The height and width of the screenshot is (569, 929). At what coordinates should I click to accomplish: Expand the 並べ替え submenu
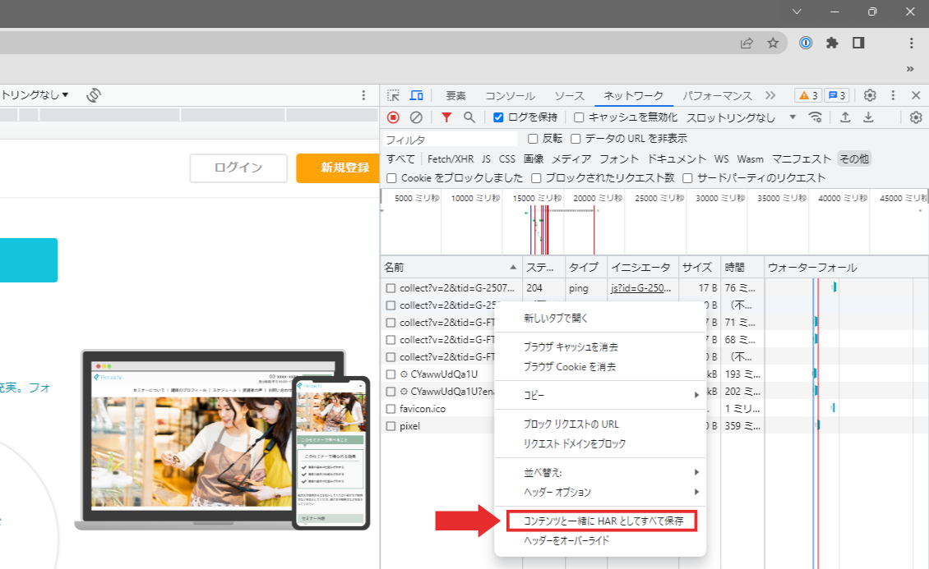(x=600, y=472)
